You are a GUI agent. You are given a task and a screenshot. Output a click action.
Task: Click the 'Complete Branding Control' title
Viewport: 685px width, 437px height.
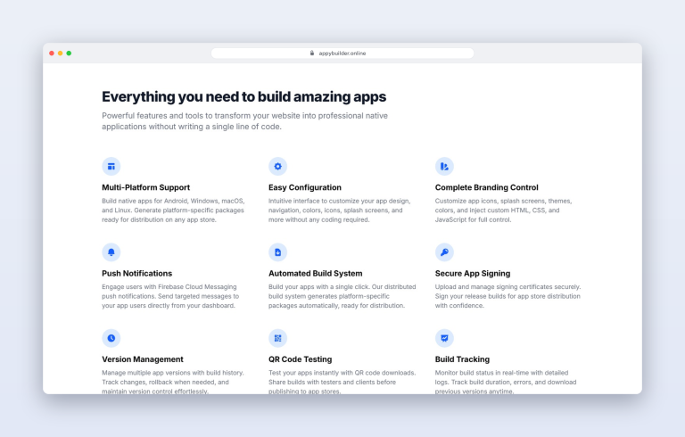click(487, 187)
